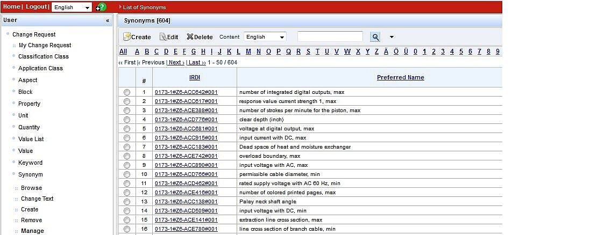The height and width of the screenshot is (235, 605).
Task: Open the Content language dropdown
Action: tap(265, 37)
